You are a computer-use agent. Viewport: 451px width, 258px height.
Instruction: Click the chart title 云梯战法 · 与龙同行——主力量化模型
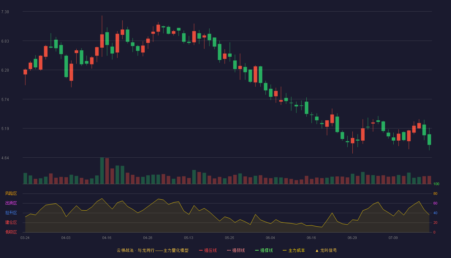(x=152, y=250)
